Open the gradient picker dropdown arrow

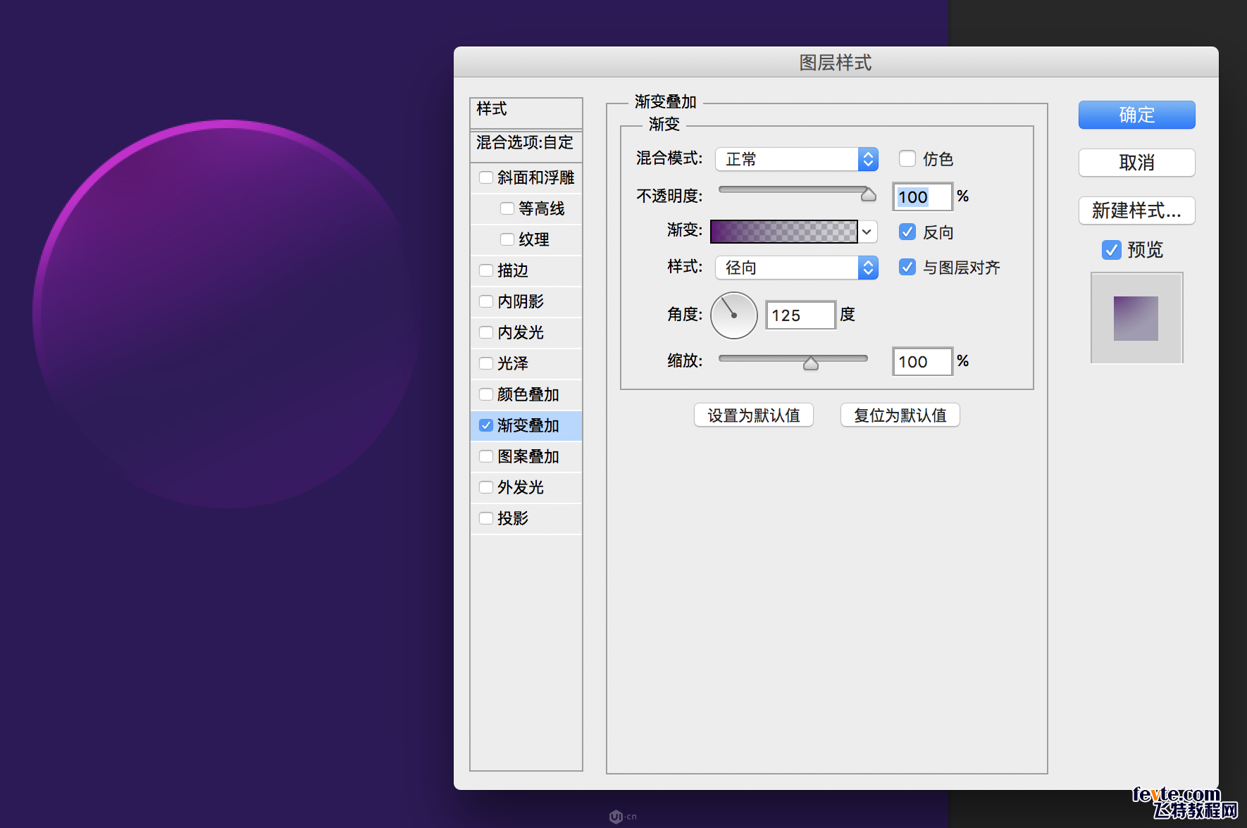pyautogui.click(x=867, y=232)
